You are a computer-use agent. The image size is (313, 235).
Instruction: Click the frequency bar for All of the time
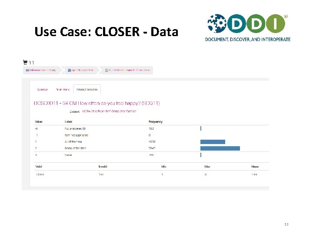coord(213,142)
